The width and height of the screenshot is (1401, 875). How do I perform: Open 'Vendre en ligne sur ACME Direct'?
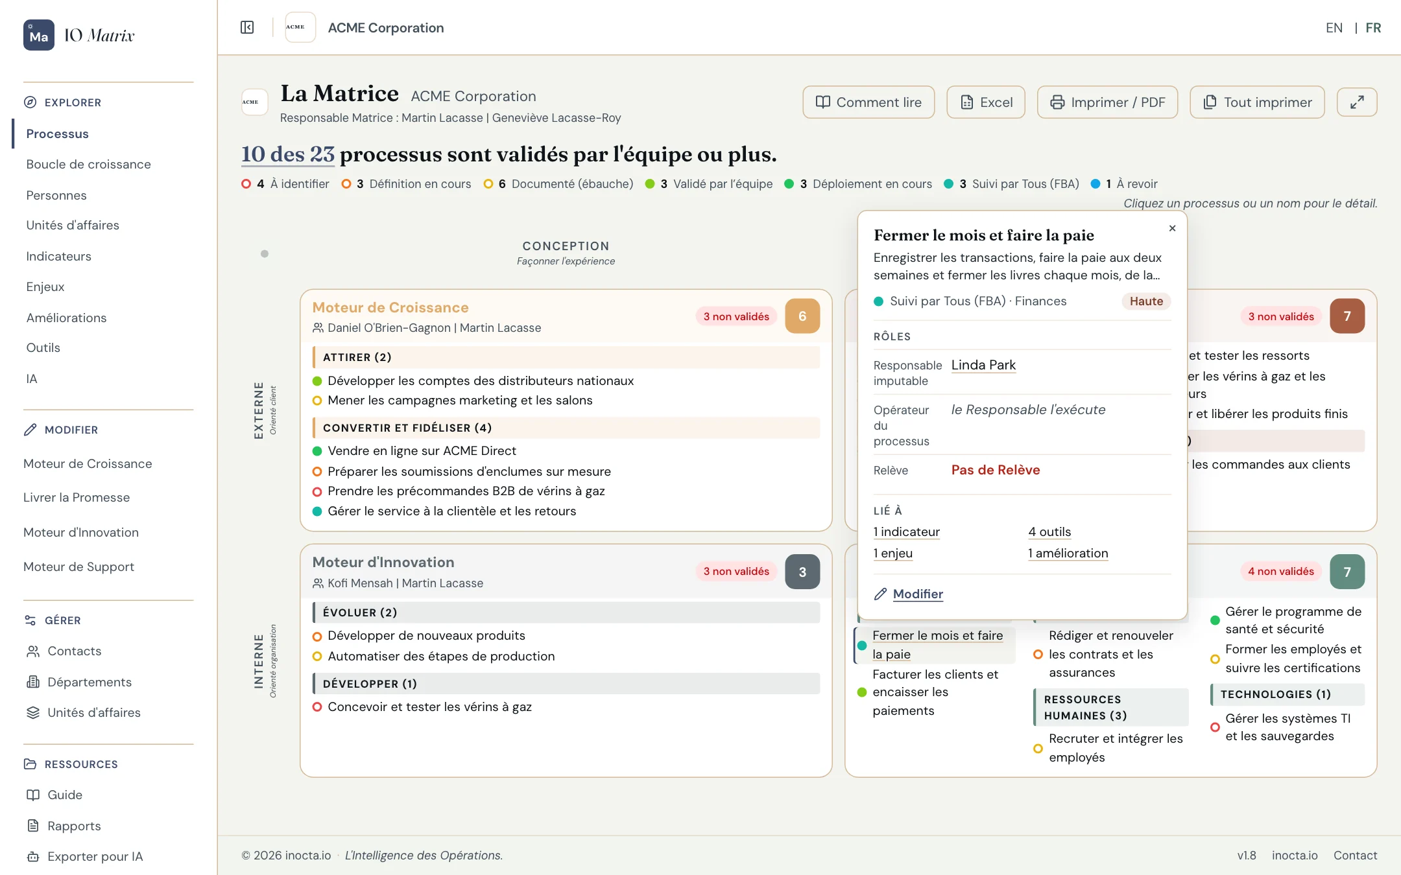pos(422,450)
